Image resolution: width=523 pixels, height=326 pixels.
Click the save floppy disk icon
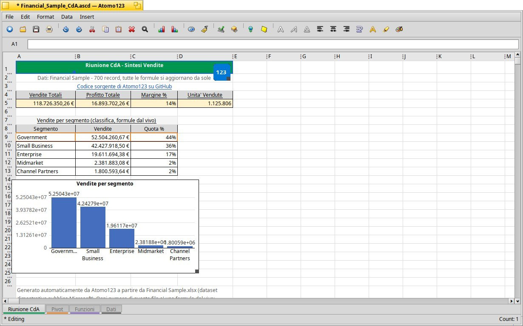coord(36,29)
